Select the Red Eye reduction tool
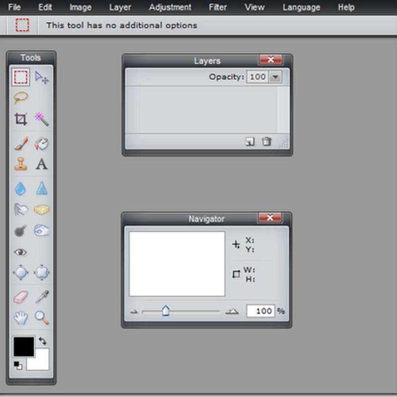 click(x=20, y=252)
